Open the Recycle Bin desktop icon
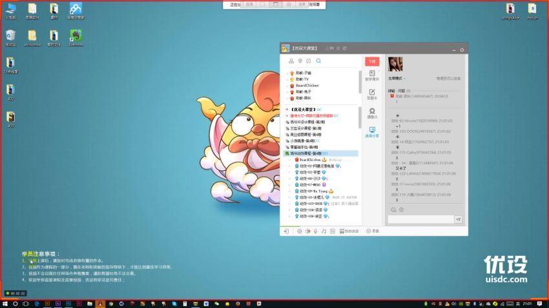This screenshot has width=549, height=308. click(x=10, y=38)
